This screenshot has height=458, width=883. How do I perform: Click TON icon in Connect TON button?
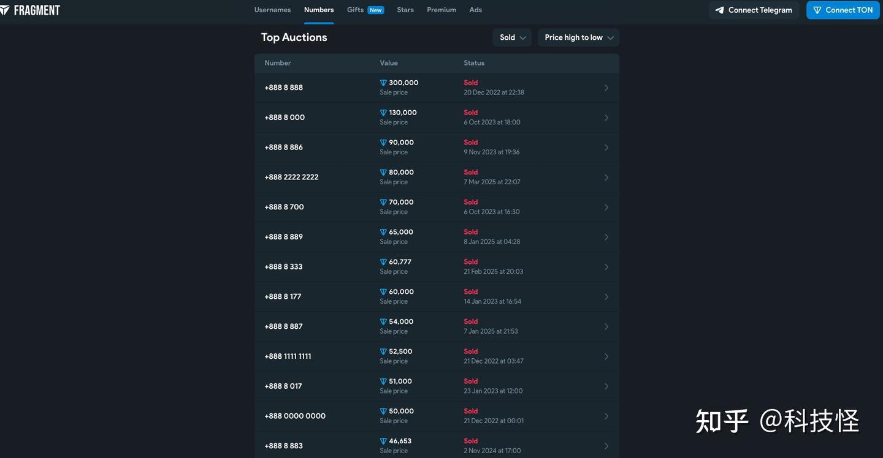[x=817, y=10]
